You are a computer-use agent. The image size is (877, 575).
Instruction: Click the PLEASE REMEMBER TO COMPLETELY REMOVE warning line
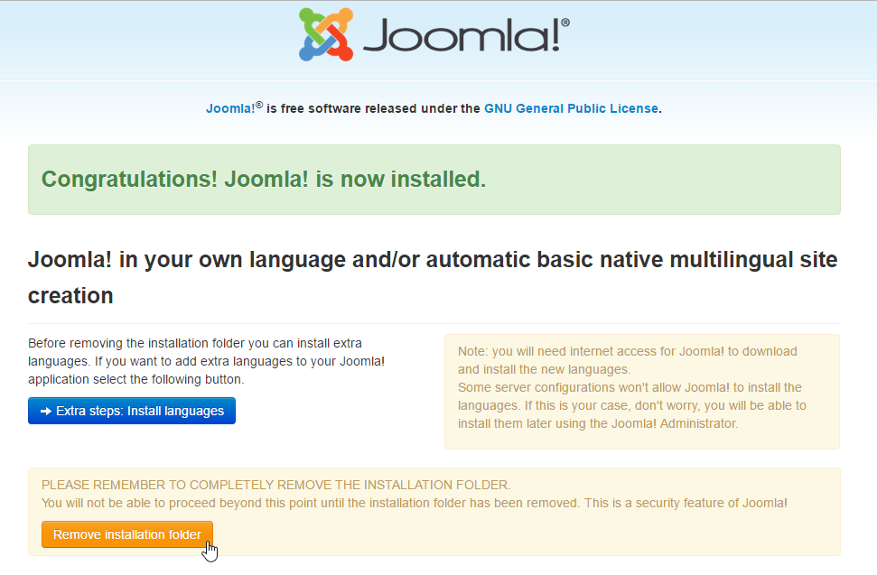pyautogui.click(x=275, y=485)
